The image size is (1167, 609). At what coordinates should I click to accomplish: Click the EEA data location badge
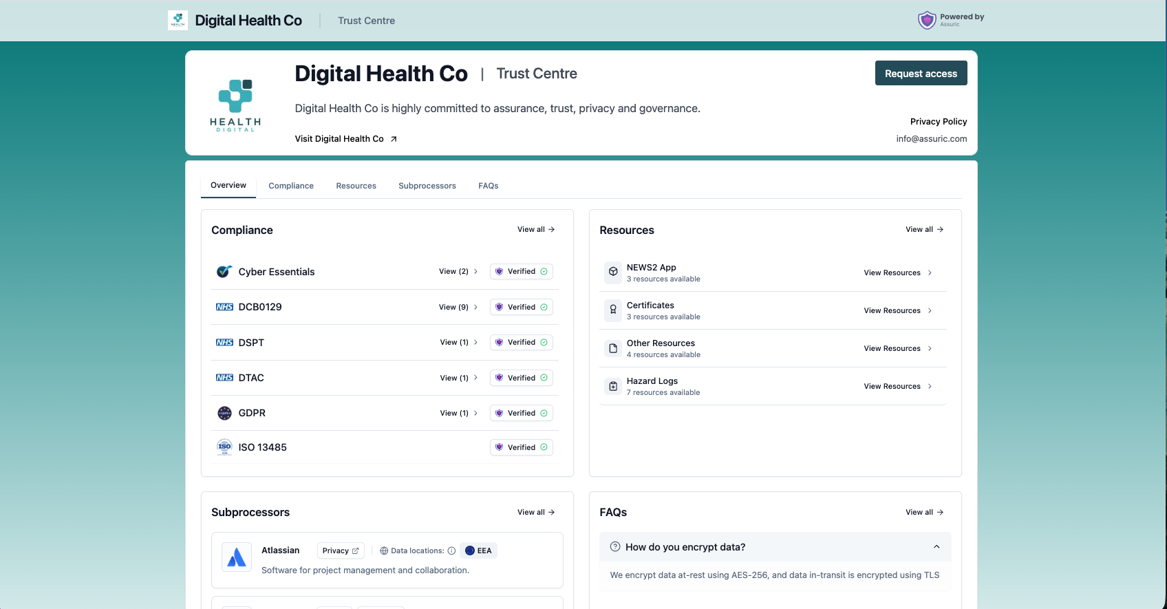pyautogui.click(x=478, y=551)
